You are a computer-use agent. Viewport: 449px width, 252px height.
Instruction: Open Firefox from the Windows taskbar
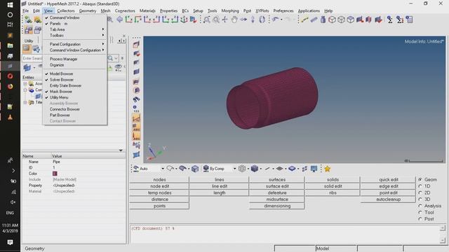10,86
